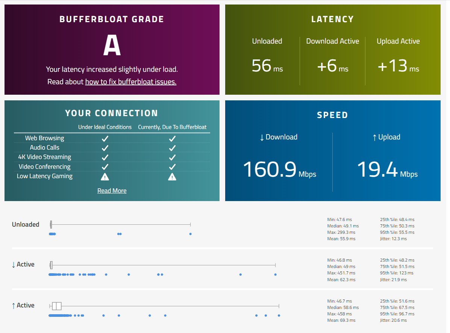This screenshot has height=333, width=450.
Task: Click Upload Active Jitter: 20.6 ms stat
Action: 394,320
